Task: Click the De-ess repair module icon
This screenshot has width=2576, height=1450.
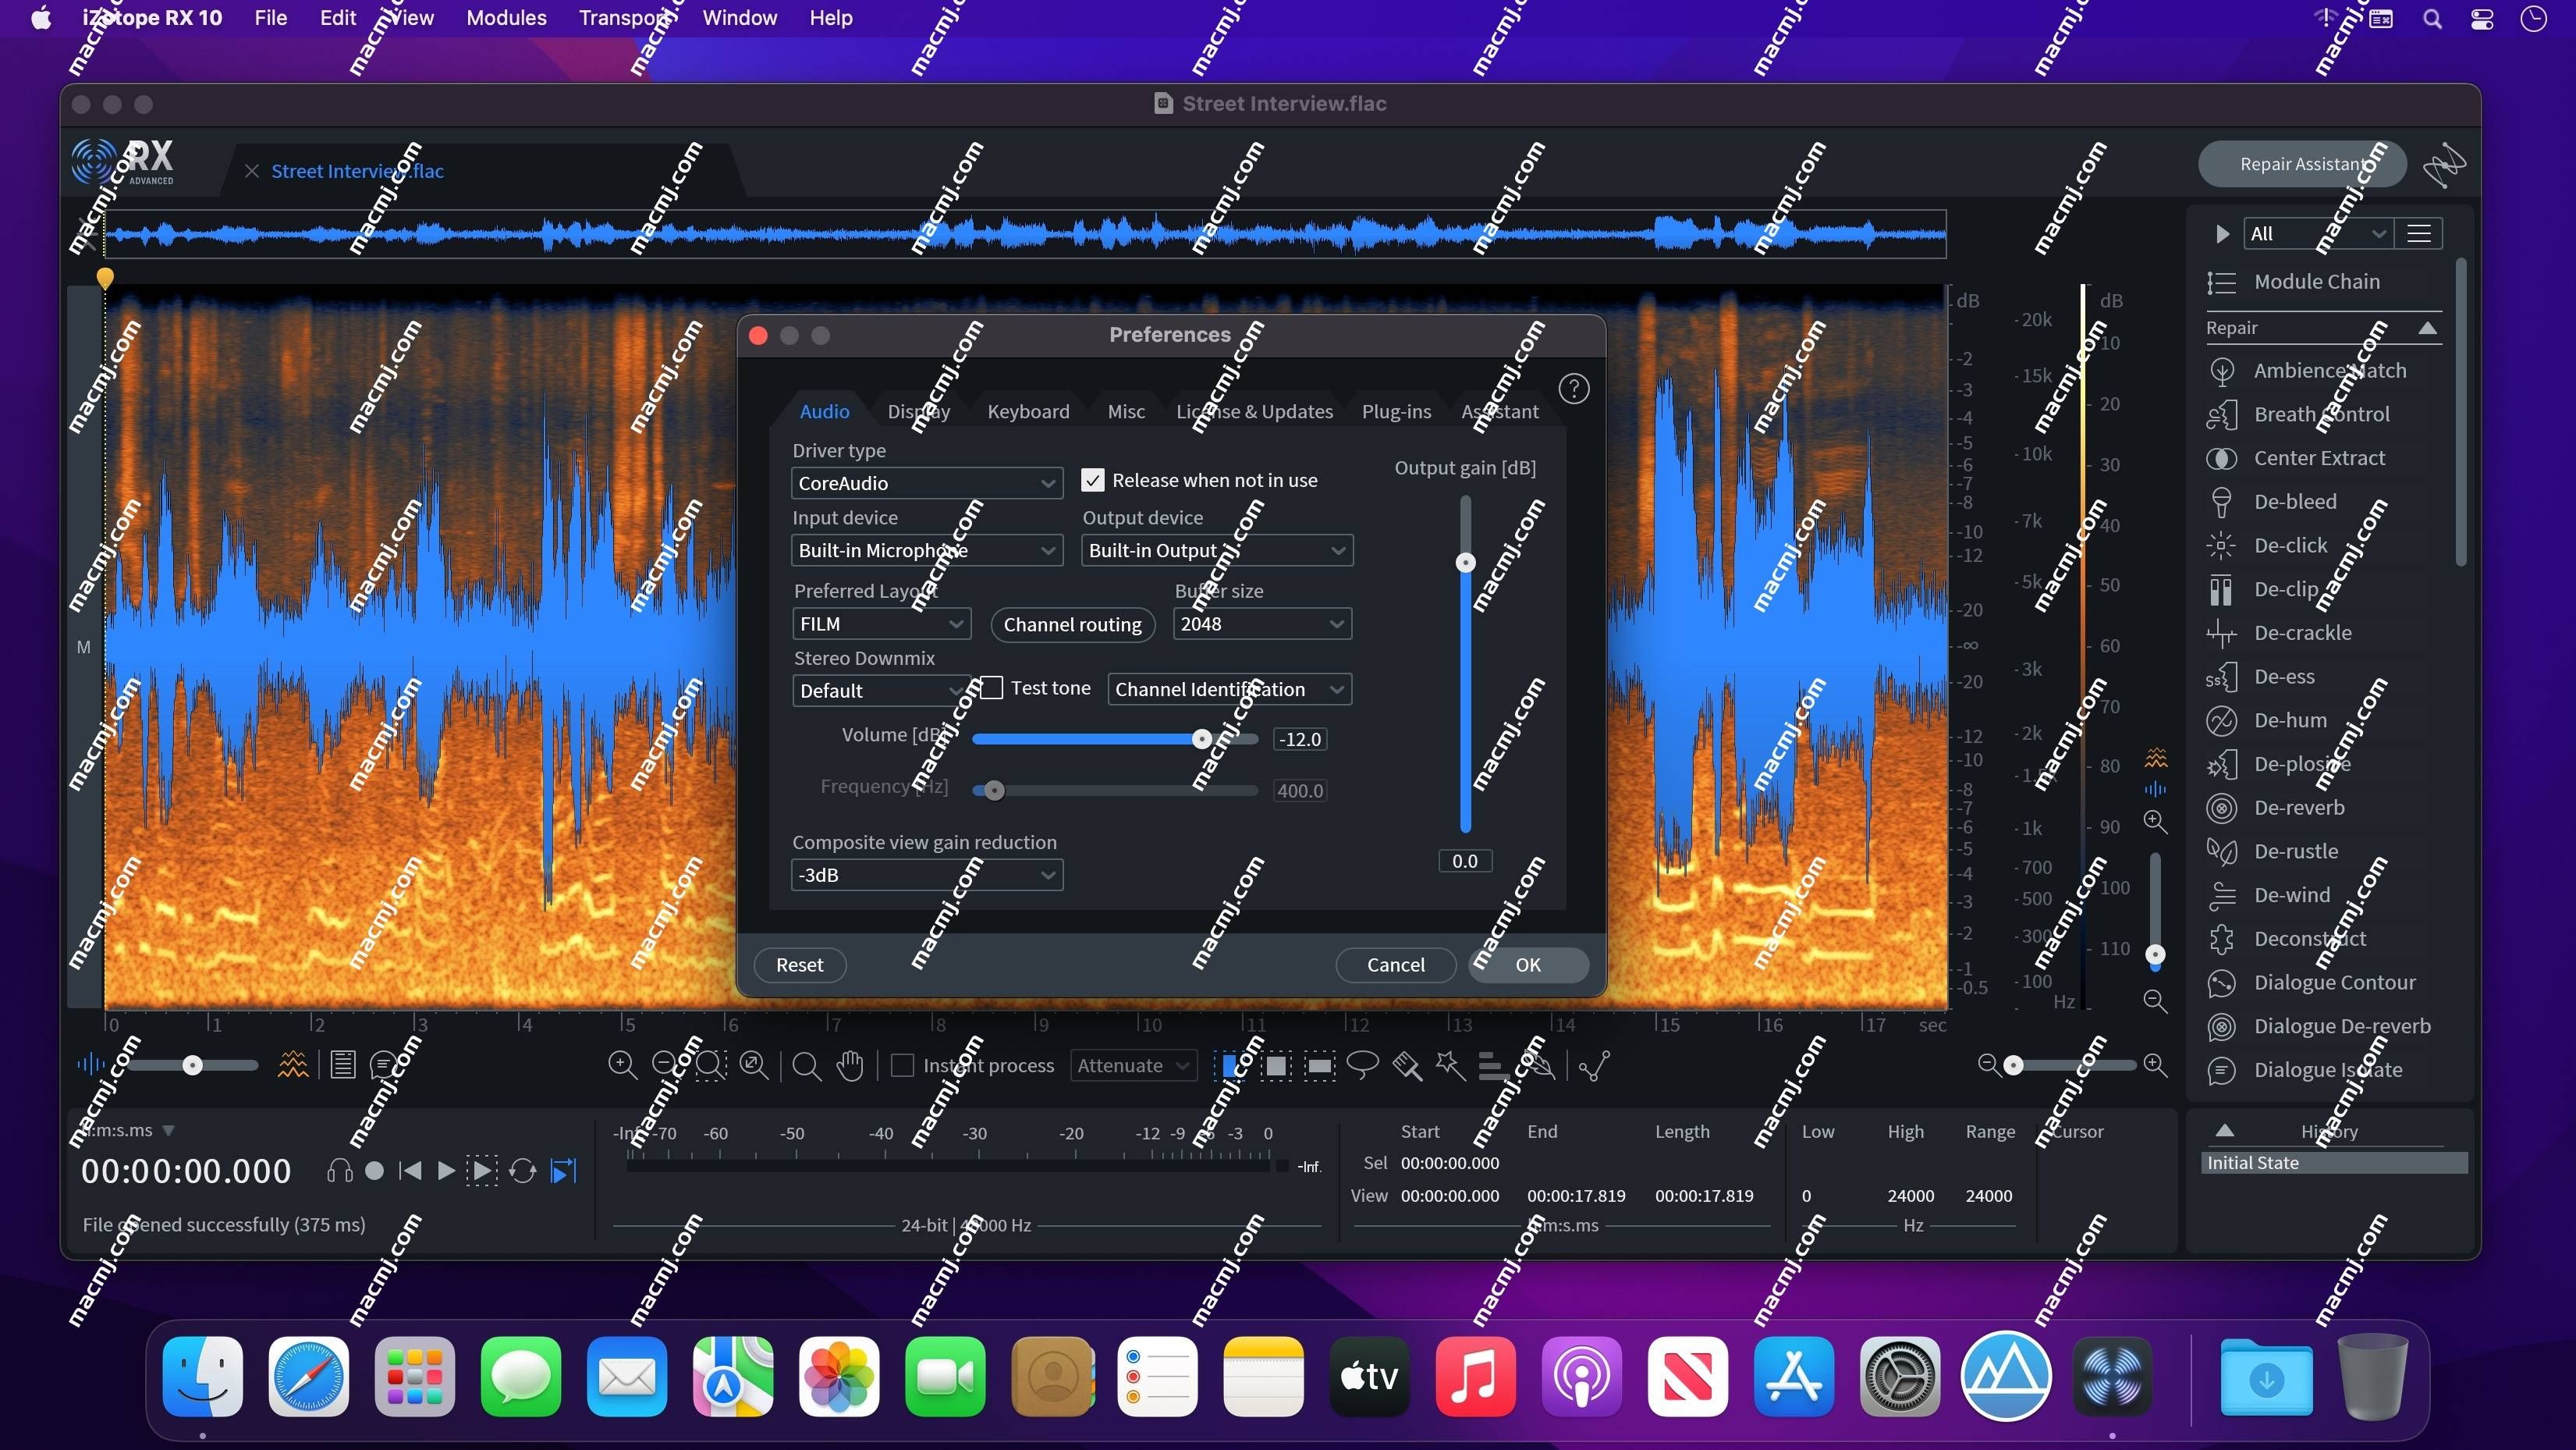Action: coord(2220,674)
